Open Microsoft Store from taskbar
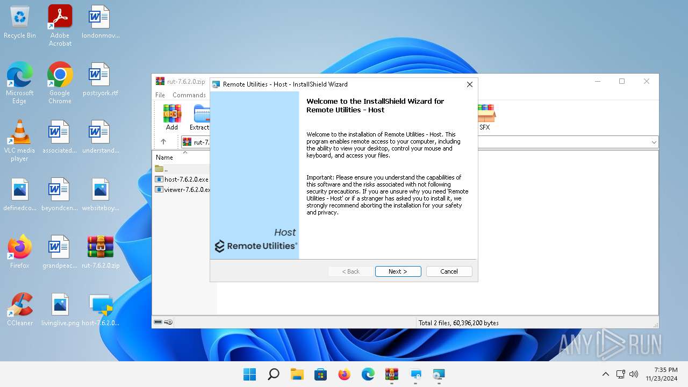 coord(321,374)
